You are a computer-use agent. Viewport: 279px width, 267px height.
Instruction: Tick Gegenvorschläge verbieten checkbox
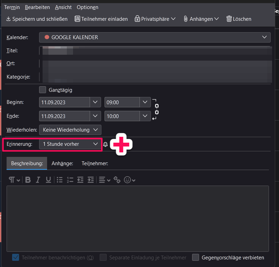(196, 257)
